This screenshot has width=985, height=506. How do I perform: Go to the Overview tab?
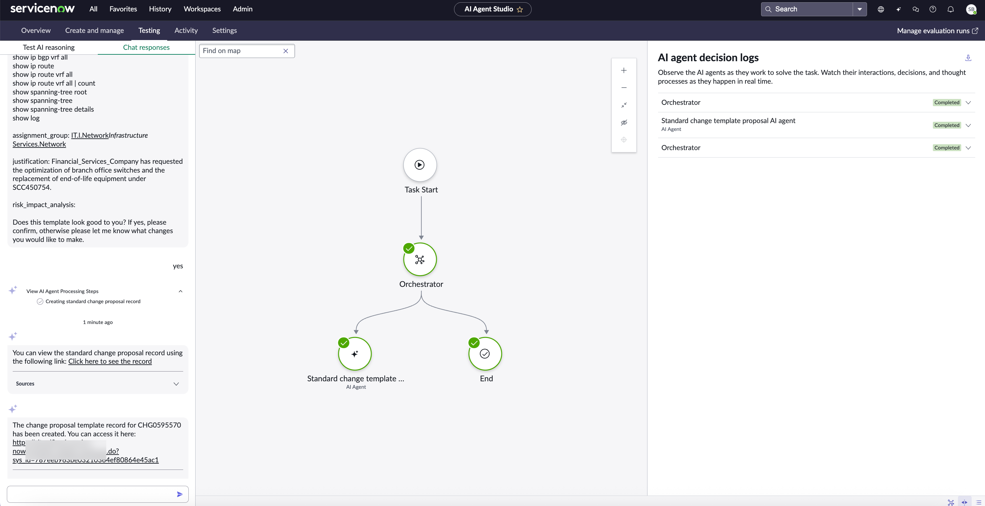point(36,31)
